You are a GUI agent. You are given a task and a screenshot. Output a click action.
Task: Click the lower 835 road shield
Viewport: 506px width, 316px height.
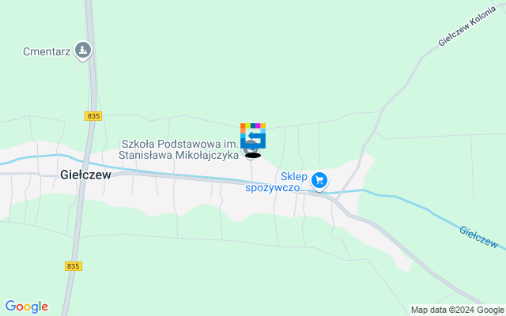click(74, 266)
